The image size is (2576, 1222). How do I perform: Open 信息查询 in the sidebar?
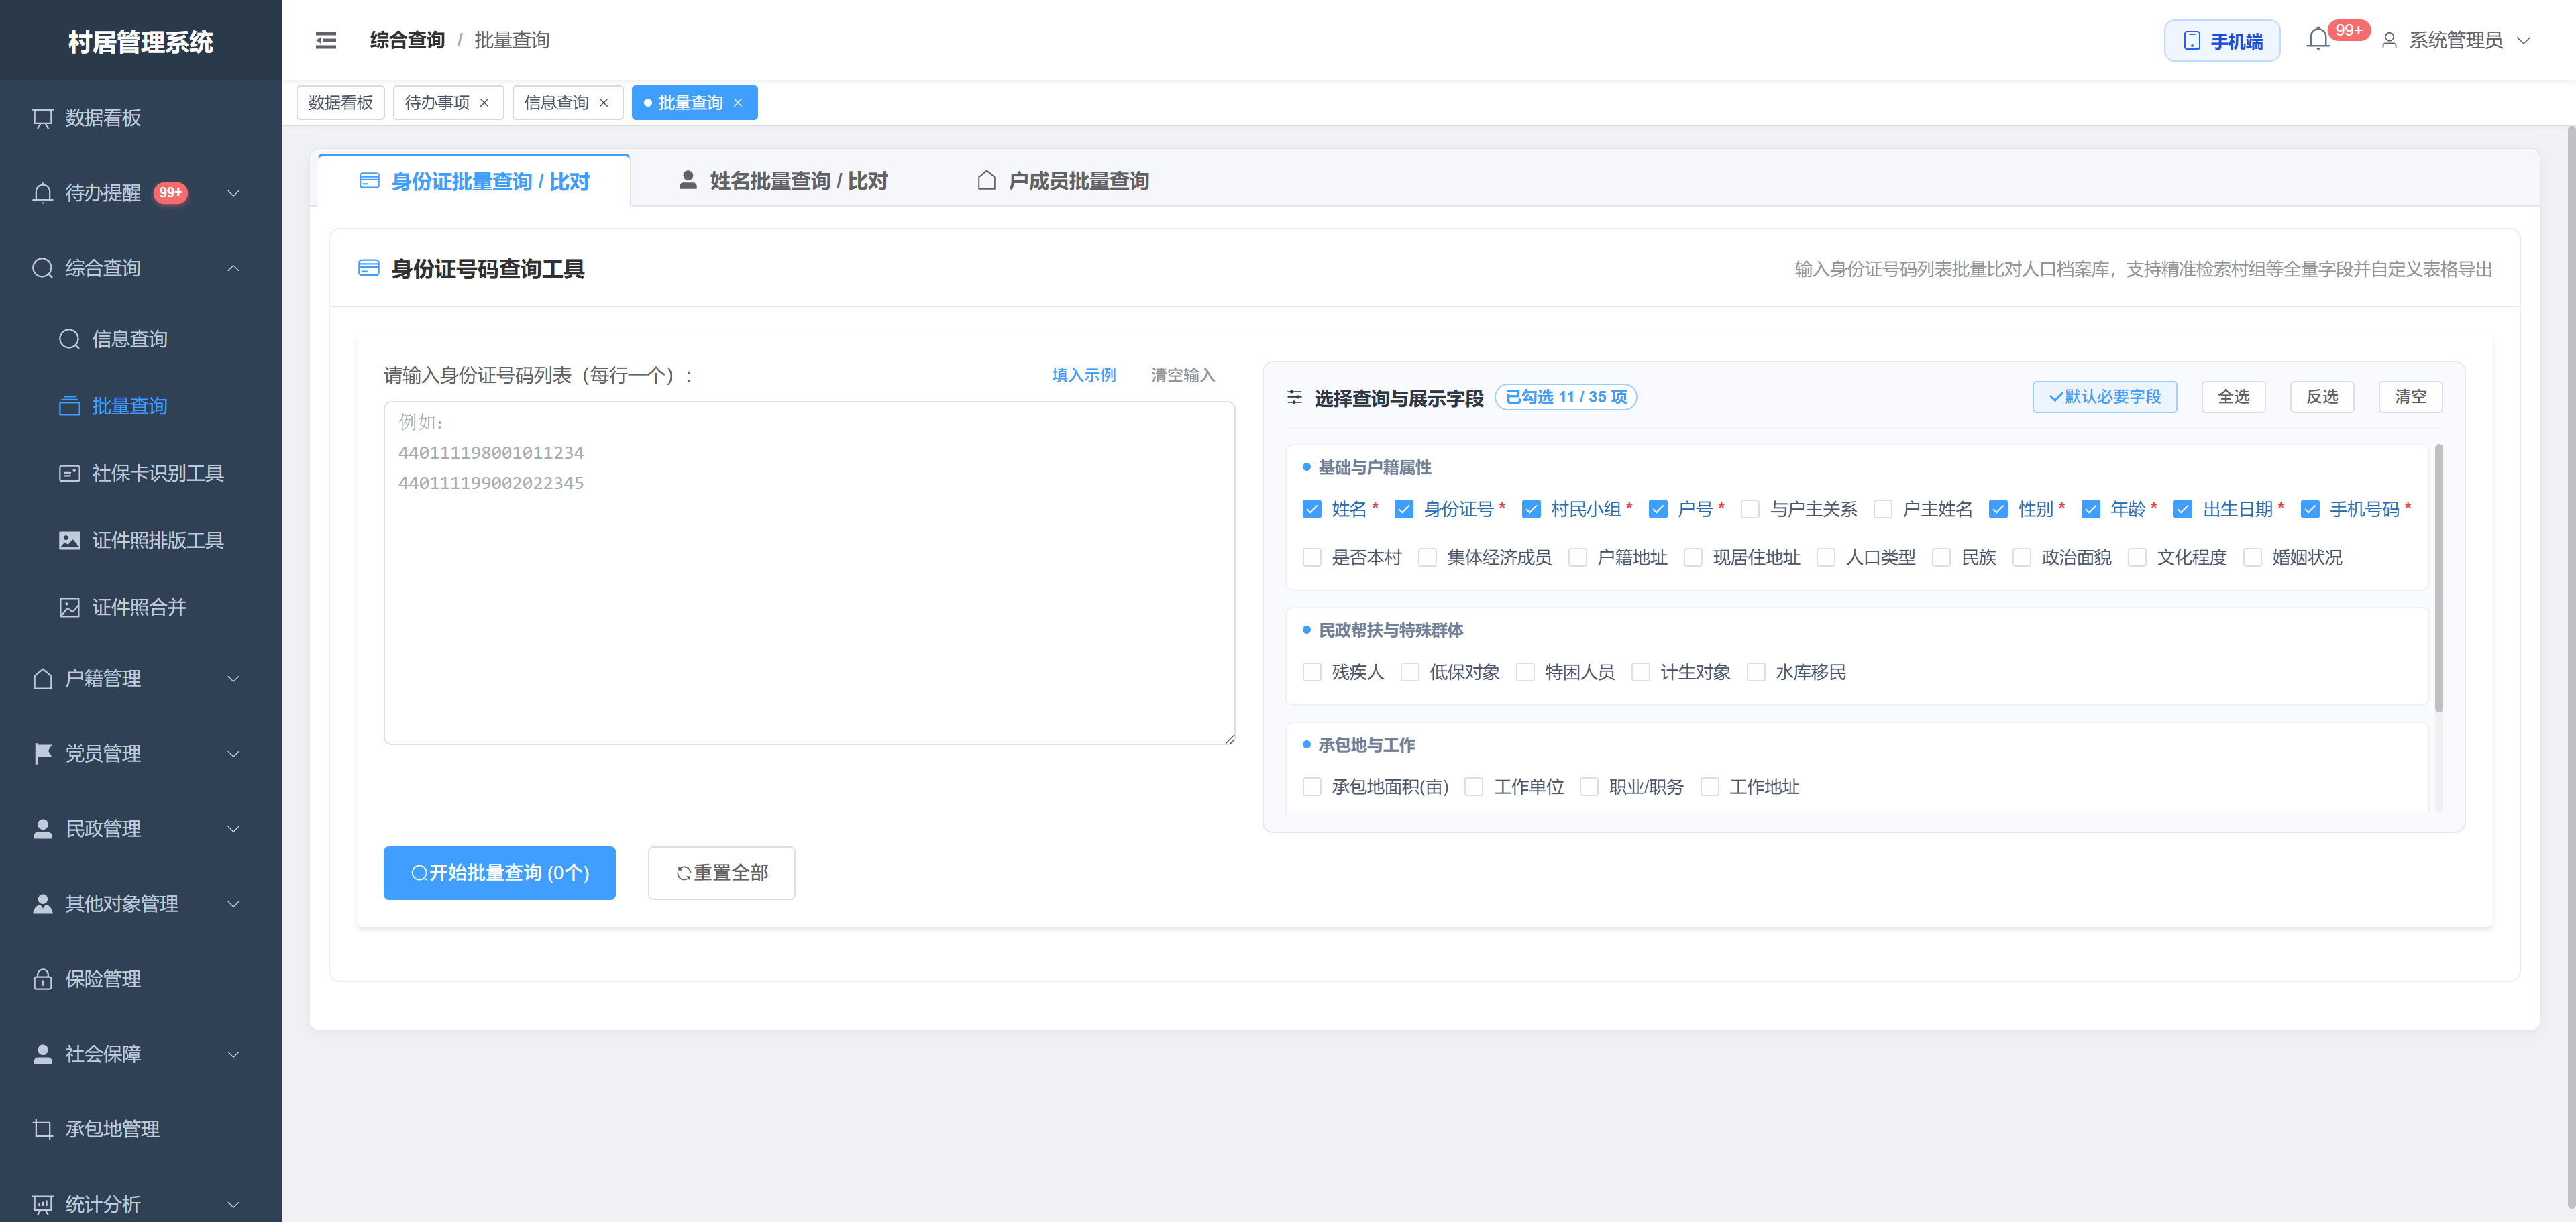coord(141,339)
